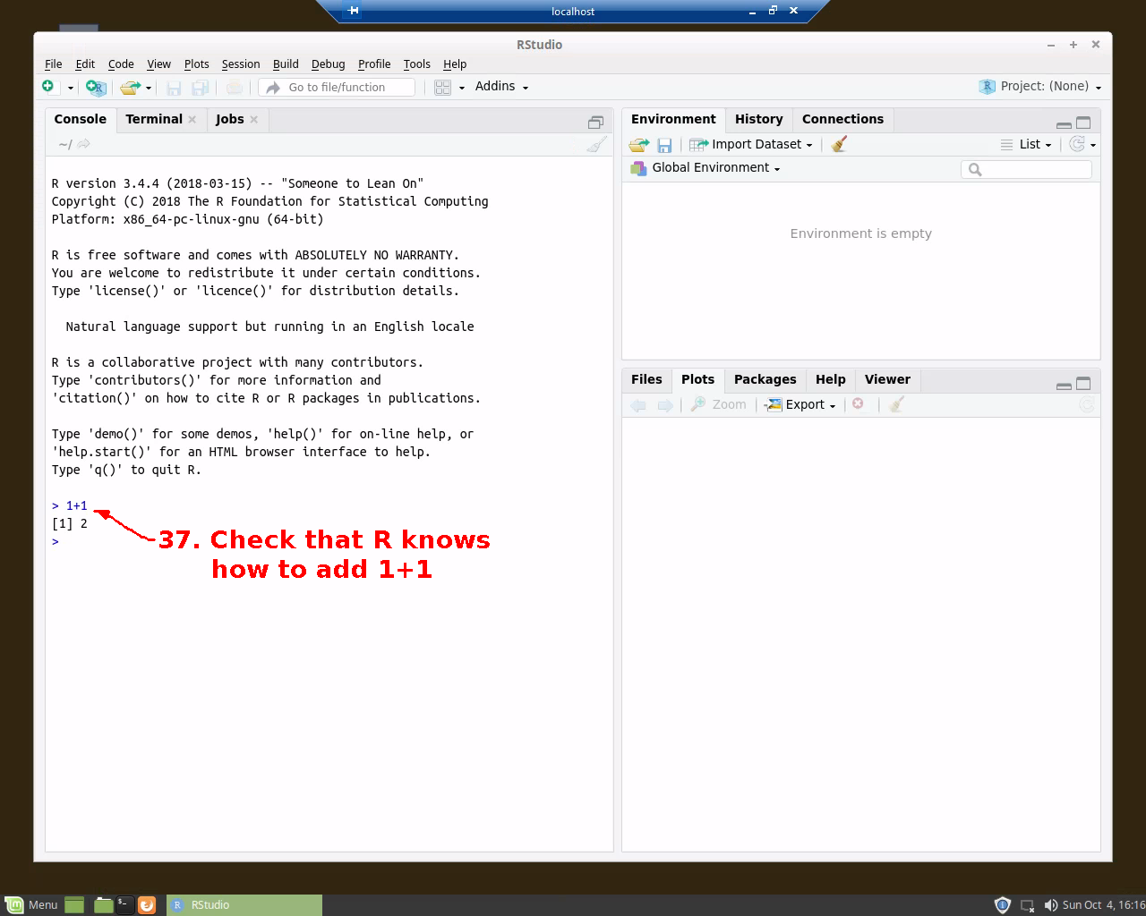Select the Environment tab
This screenshot has width=1146, height=916.
[673, 119]
